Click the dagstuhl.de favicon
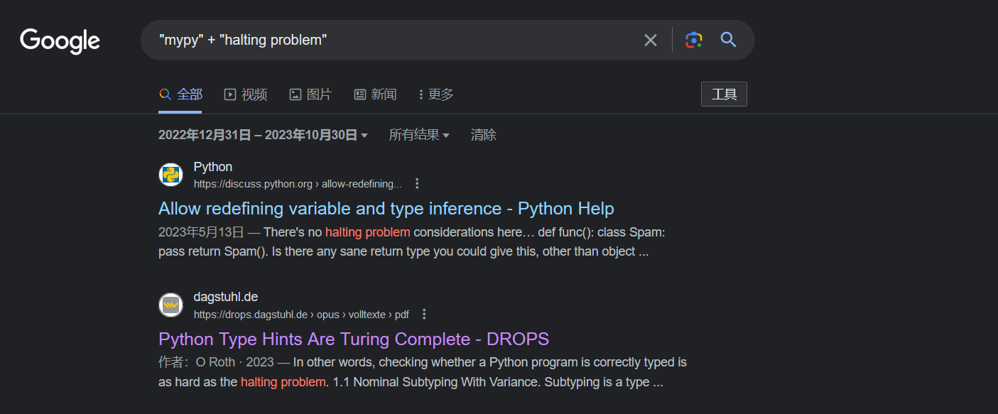 pos(170,305)
